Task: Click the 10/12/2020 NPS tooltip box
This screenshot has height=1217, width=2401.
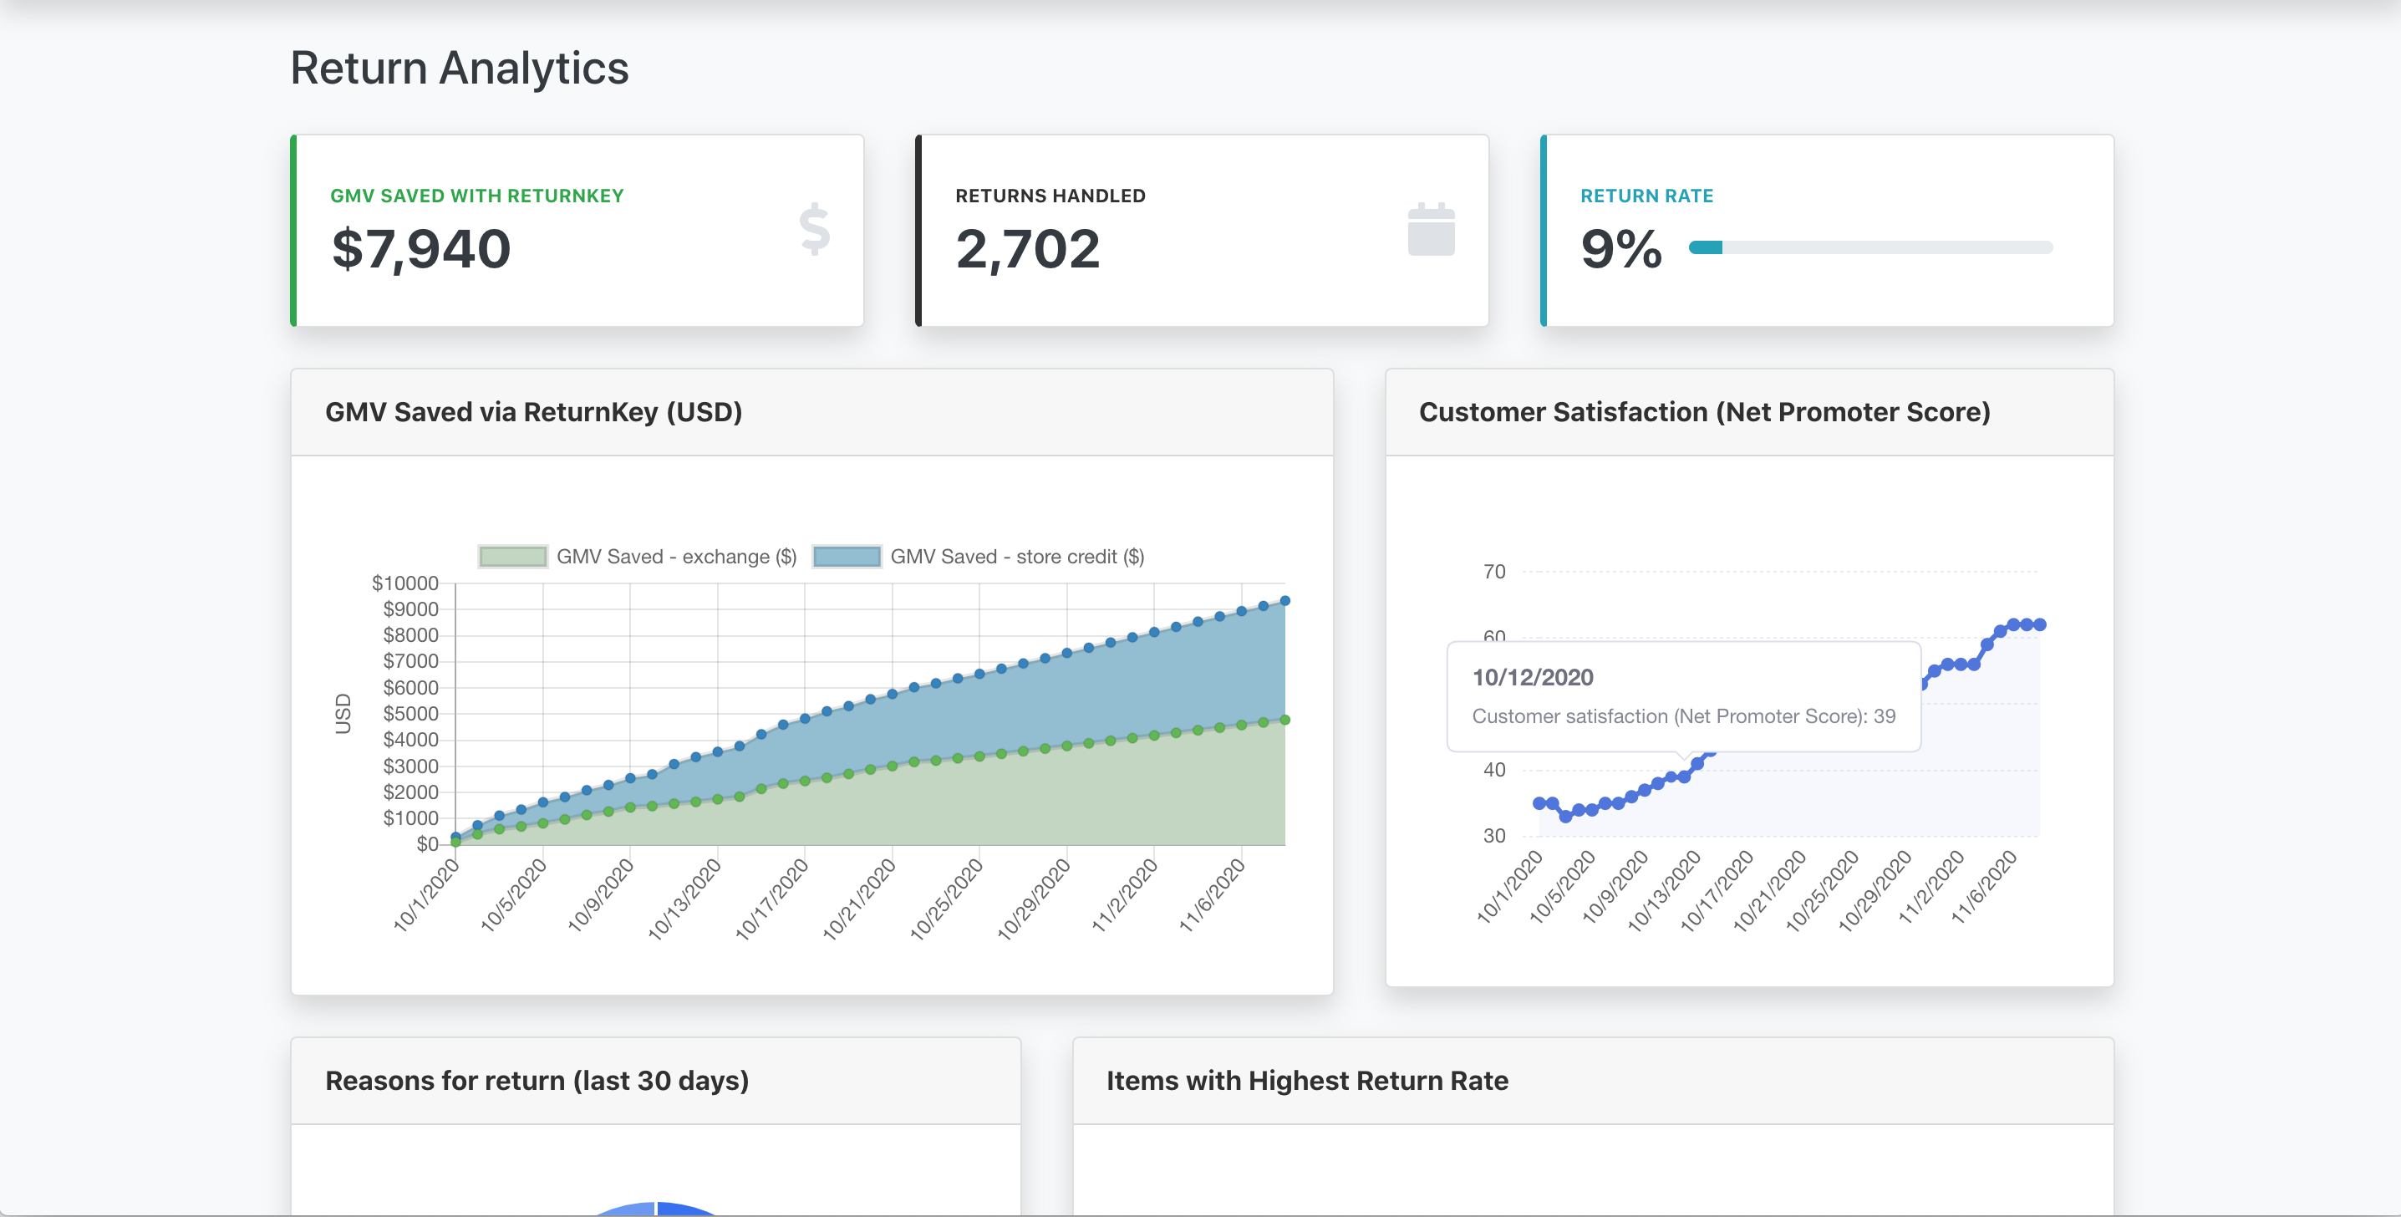Action: click(x=1682, y=695)
